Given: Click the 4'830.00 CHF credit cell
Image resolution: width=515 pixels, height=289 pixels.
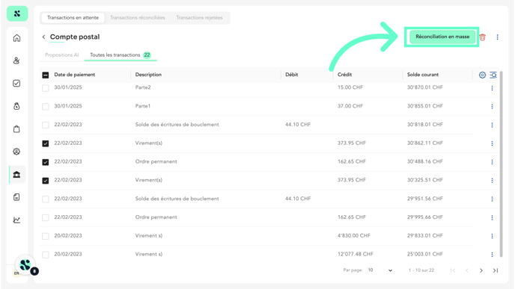Looking at the screenshot, I should (x=354, y=235).
